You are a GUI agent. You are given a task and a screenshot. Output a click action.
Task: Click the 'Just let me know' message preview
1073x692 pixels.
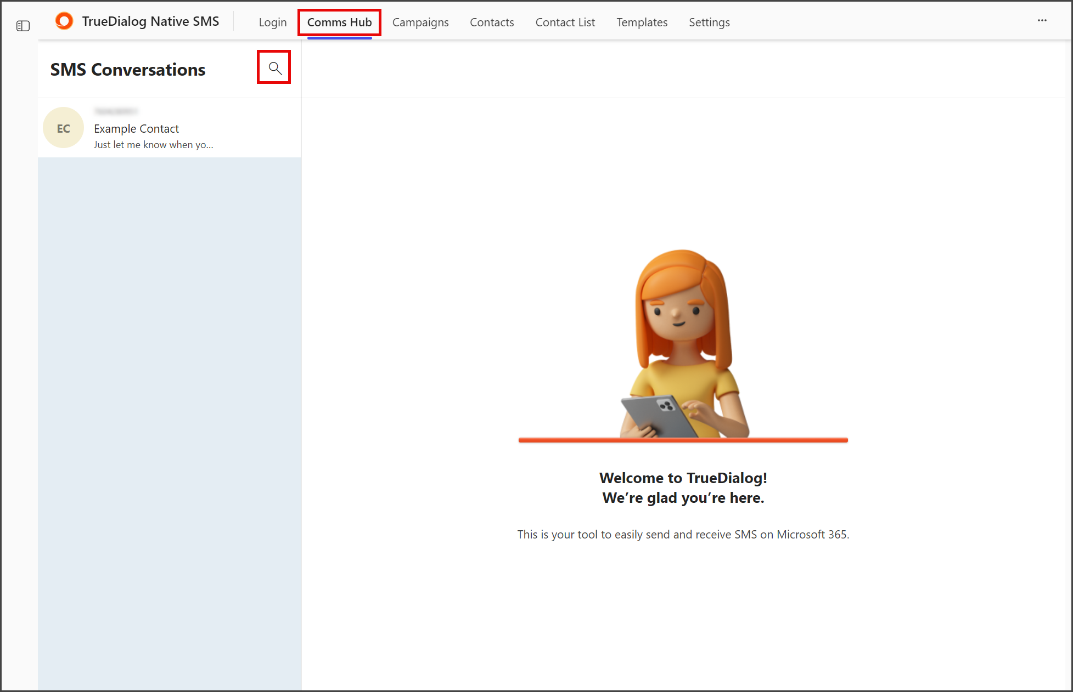coord(154,145)
